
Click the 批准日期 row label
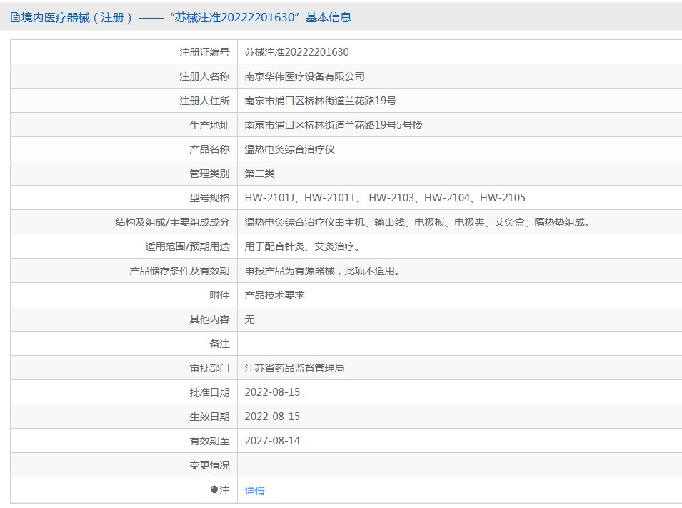(209, 392)
